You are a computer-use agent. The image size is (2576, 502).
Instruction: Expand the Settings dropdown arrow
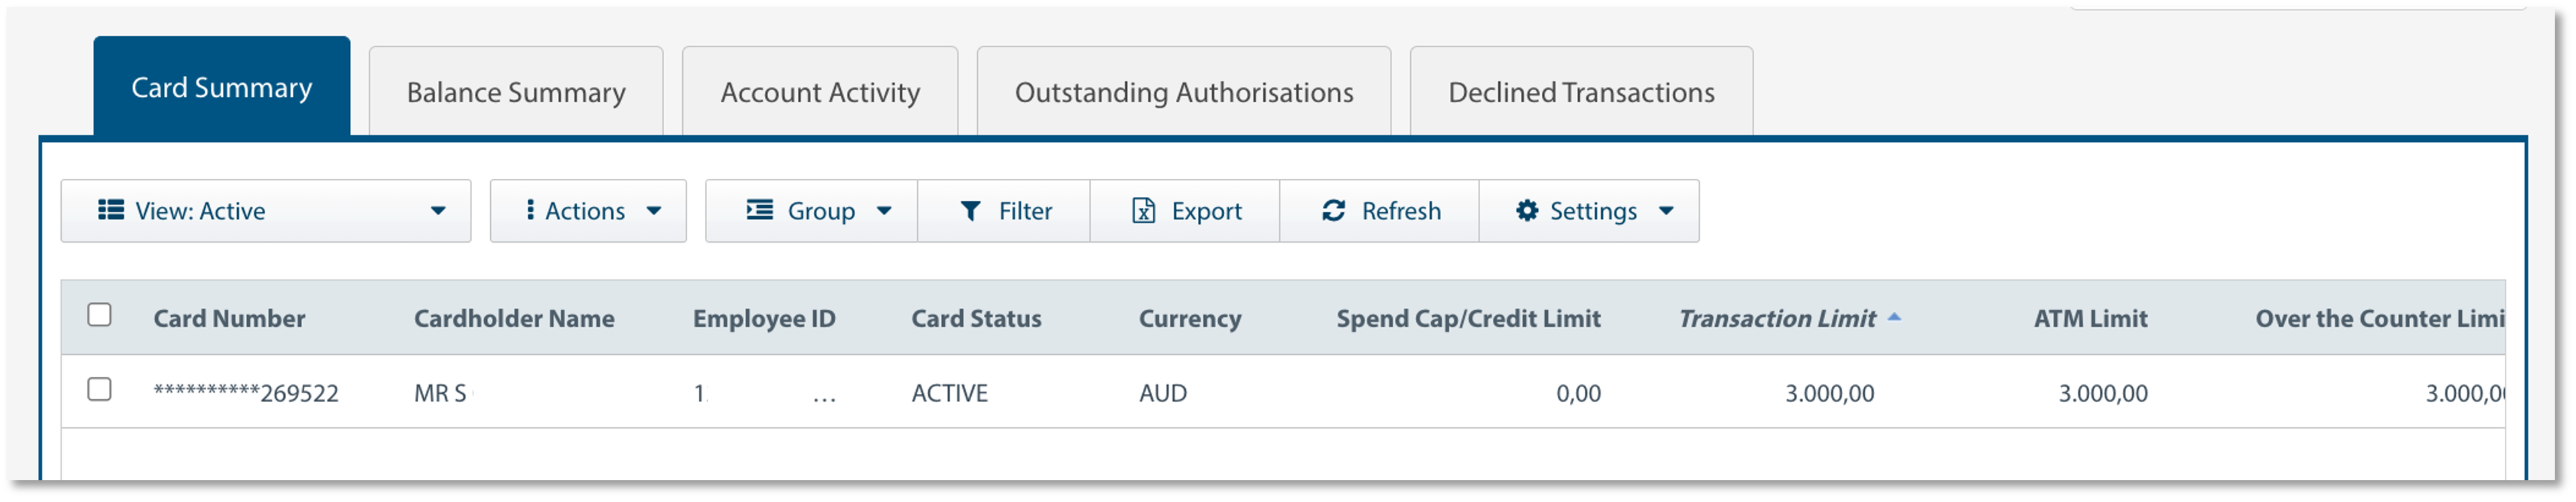[x=1666, y=211]
